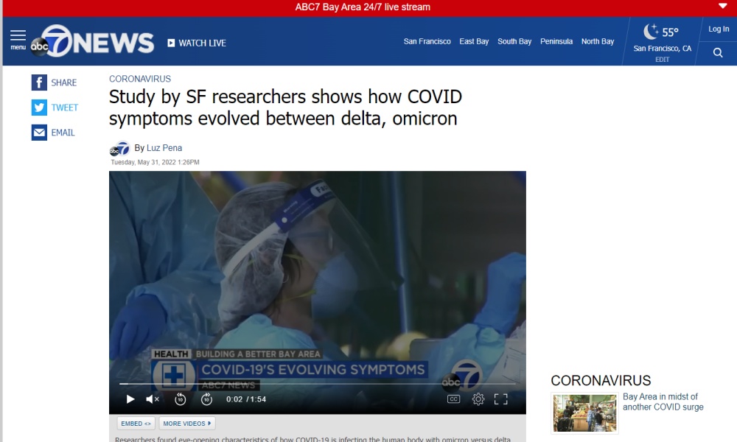737x442 pixels.
Task: Play the video
Action: [x=130, y=399]
